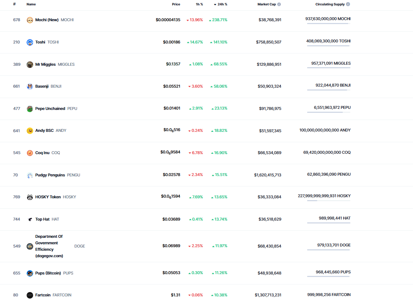This screenshot has height=305, width=413.
Task: Click the MOCHI circulating supply progress bar
Action: 328,24
